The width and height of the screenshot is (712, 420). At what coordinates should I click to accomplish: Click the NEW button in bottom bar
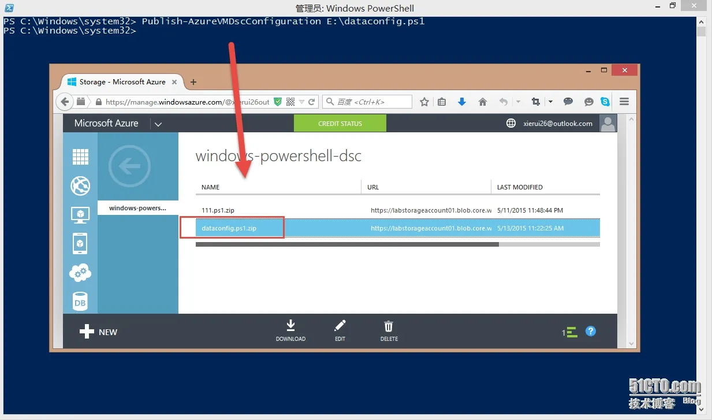(x=99, y=332)
